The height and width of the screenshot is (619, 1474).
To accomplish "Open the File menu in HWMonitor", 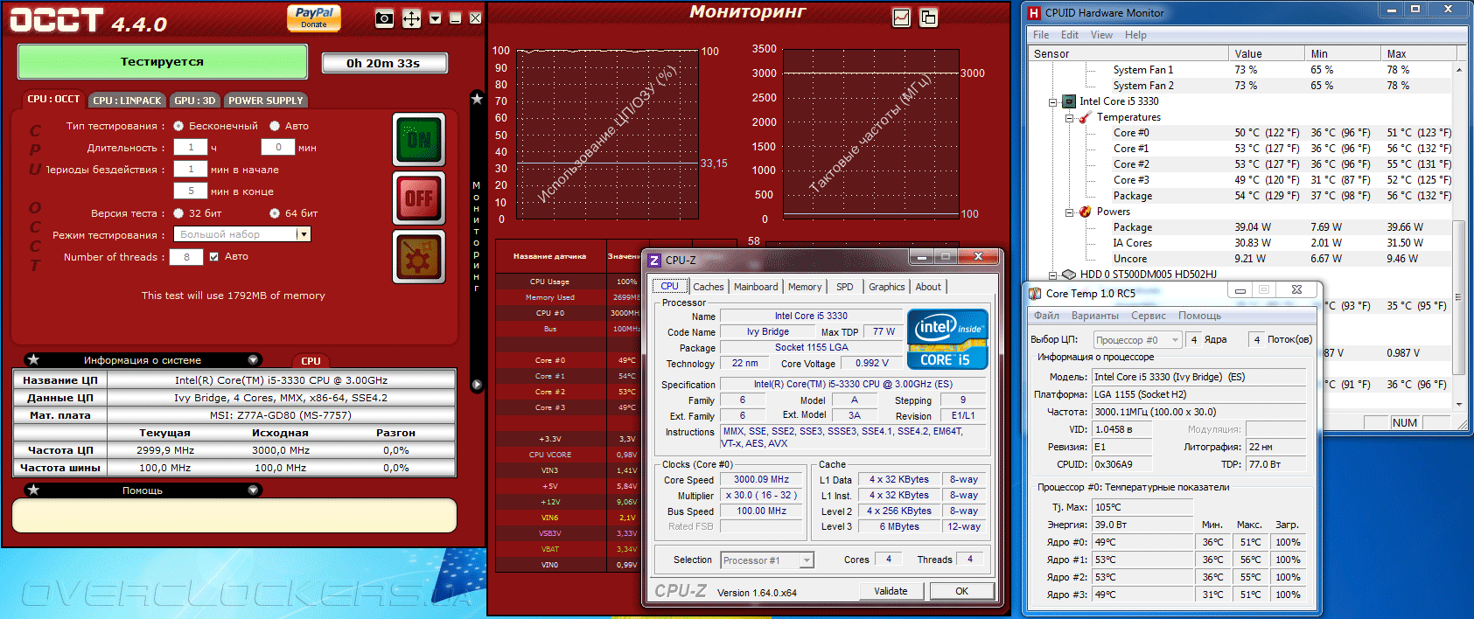I will point(1041,35).
